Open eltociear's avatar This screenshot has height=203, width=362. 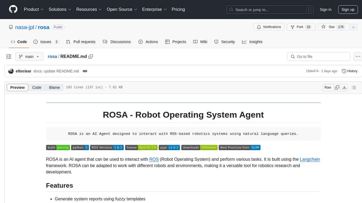pyautogui.click(x=11, y=71)
